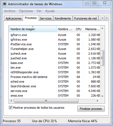Select the services.exe process
Image resolution: width=113 pixels, height=126 pixels.
[55, 91]
